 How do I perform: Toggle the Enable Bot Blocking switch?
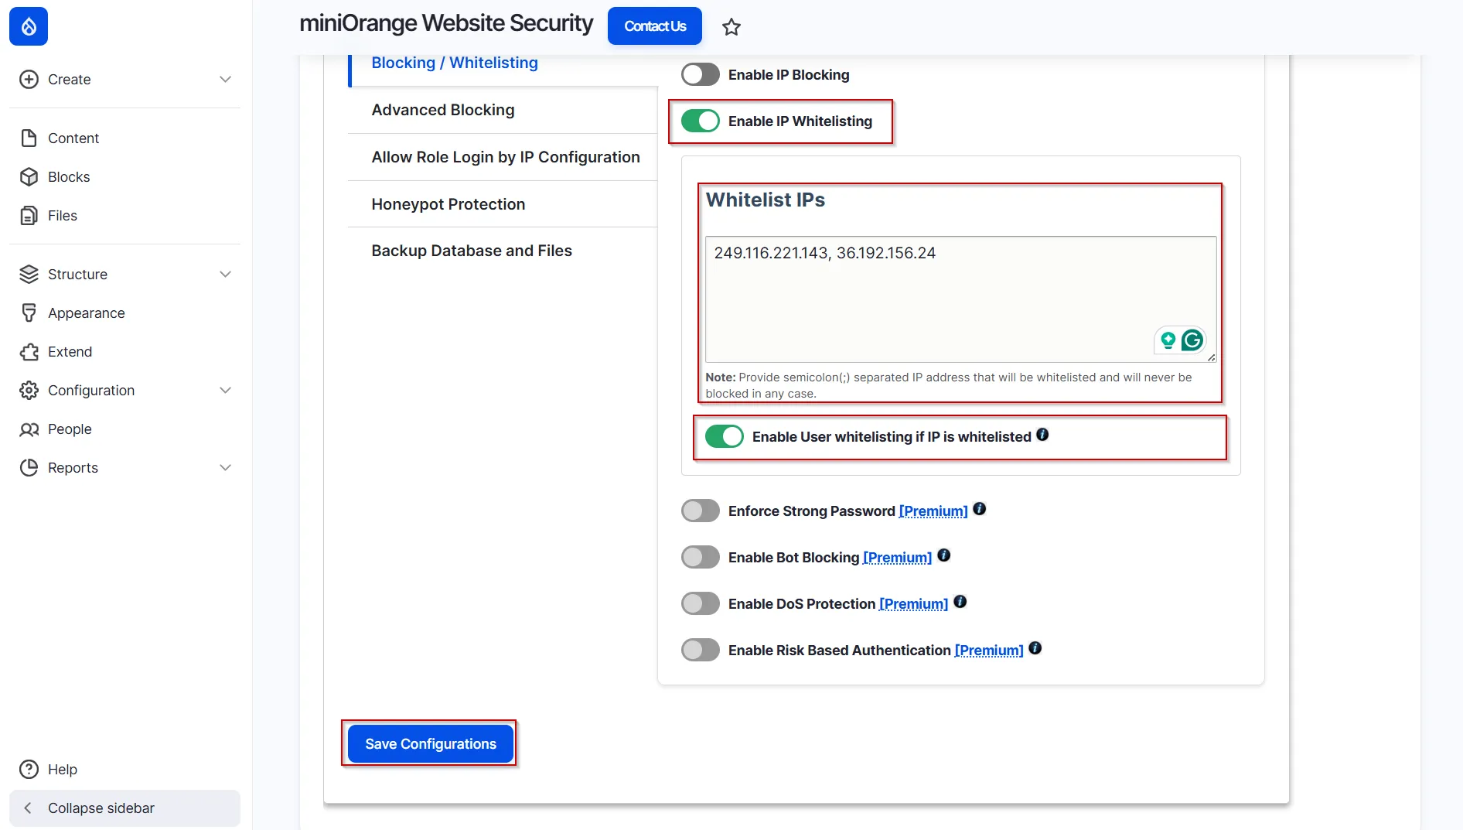[701, 558]
